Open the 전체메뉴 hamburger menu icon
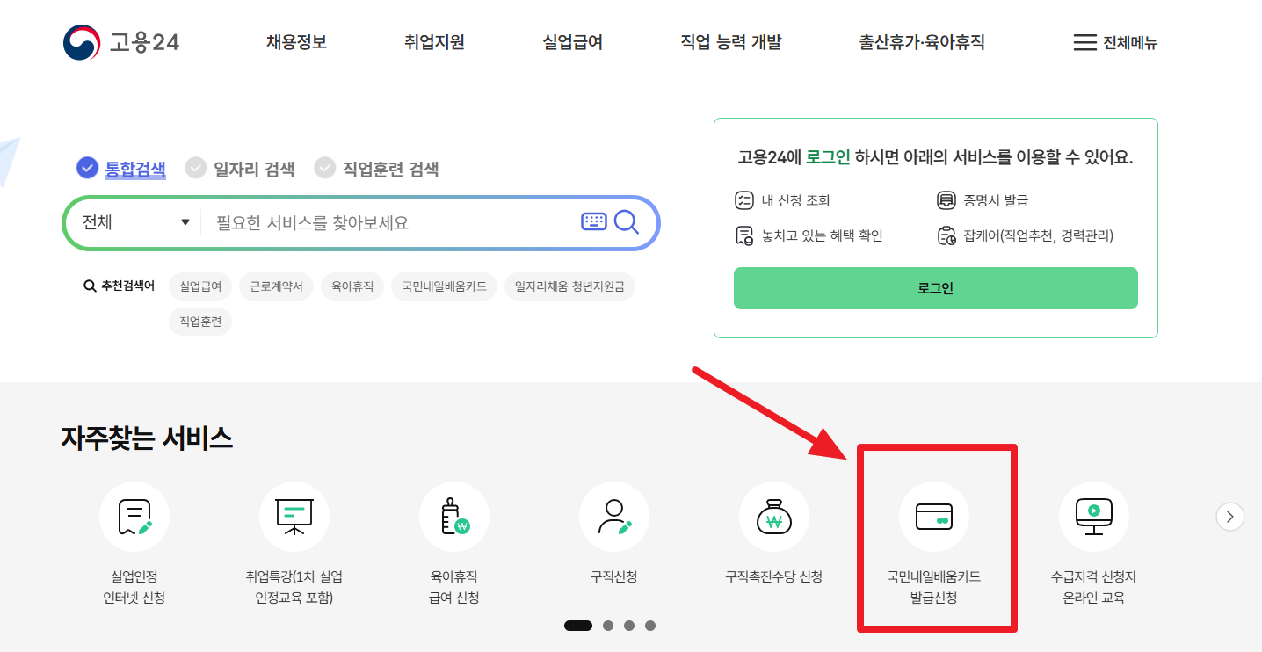This screenshot has height=652, width=1262. (x=1085, y=42)
